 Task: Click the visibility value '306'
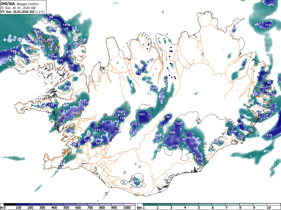72,131
